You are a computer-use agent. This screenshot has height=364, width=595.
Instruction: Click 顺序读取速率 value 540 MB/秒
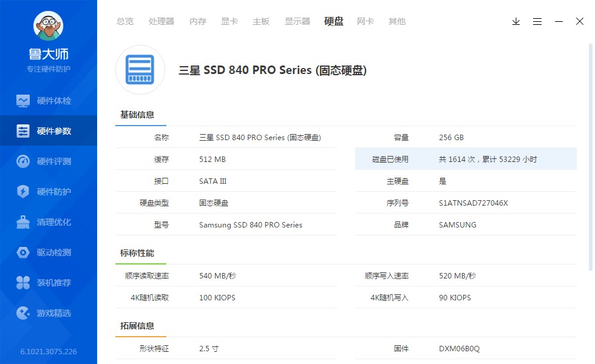[x=217, y=276]
